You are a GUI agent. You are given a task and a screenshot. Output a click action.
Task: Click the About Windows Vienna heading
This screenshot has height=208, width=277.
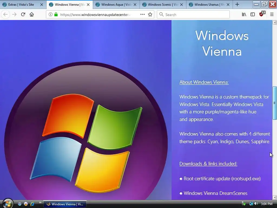pyautogui.click(x=204, y=82)
